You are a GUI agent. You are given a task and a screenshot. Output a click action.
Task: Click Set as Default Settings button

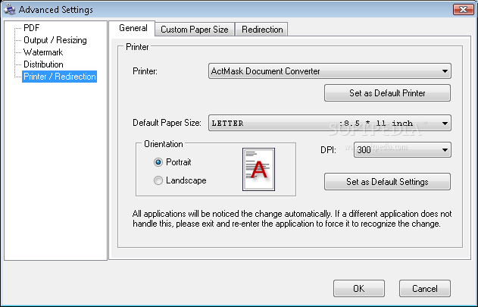pos(387,182)
